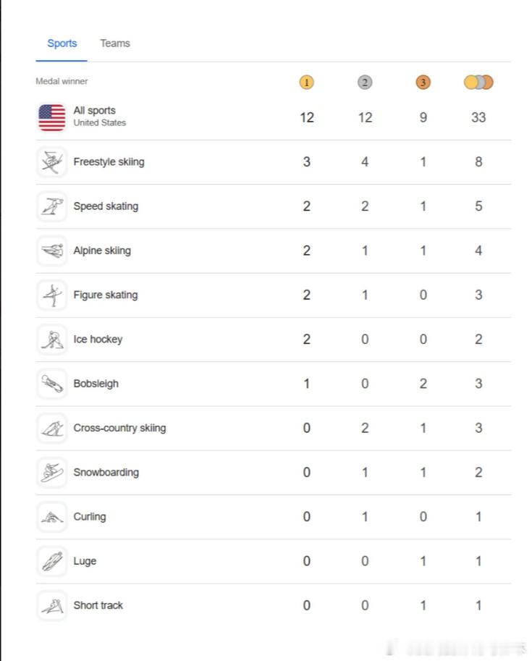
Task: Click the Figure skating sport icon
Action: click(x=52, y=295)
